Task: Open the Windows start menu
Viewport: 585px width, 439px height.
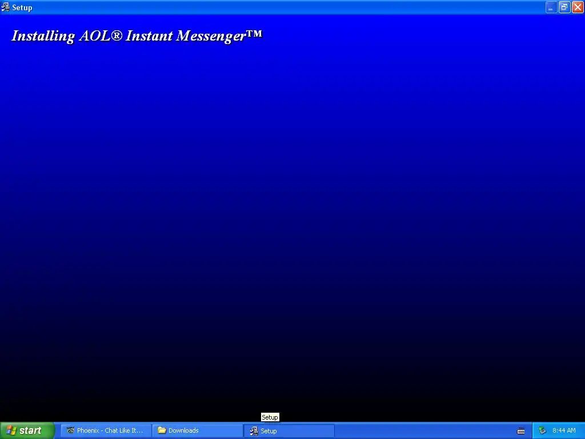Action: (x=27, y=430)
